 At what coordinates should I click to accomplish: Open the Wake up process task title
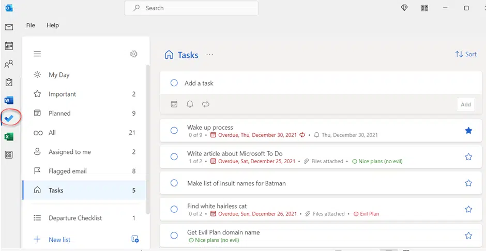pos(210,127)
